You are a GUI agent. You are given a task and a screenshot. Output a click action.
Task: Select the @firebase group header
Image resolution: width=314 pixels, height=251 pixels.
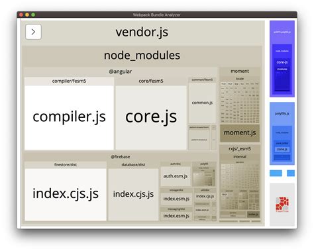[121, 157]
